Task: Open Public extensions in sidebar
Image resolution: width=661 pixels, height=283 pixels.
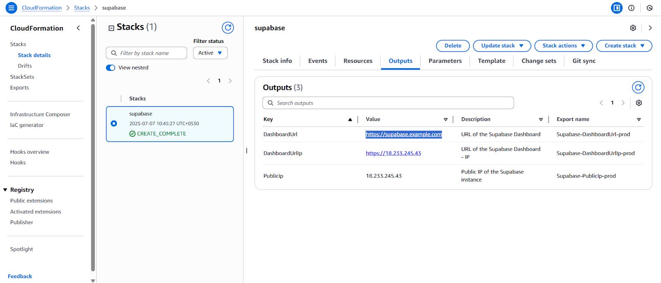Action: pyautogui.click(x=31, y=201)
